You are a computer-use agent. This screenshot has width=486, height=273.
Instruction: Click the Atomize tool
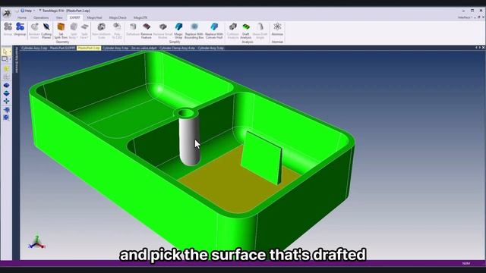pos(277,30)
